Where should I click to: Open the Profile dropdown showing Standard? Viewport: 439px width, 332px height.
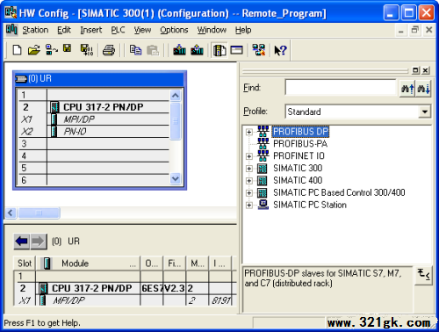pos(424,112)
